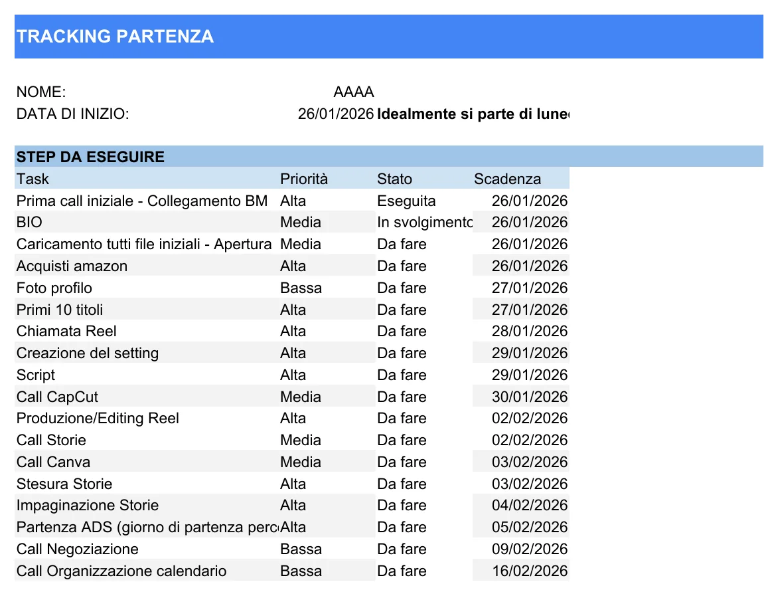
Task: Select the Stesura Storie task cell
Action: pos(146,484)
